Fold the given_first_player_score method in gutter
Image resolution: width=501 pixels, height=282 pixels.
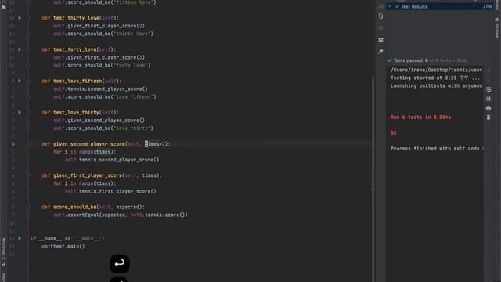point(28,175)
